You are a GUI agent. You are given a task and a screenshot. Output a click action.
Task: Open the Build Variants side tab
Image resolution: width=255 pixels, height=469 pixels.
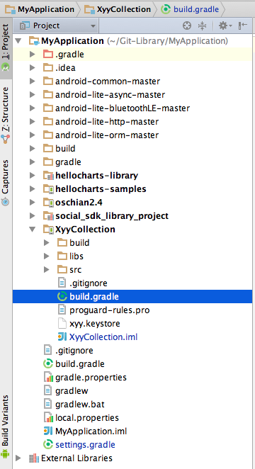pos(6,426)
